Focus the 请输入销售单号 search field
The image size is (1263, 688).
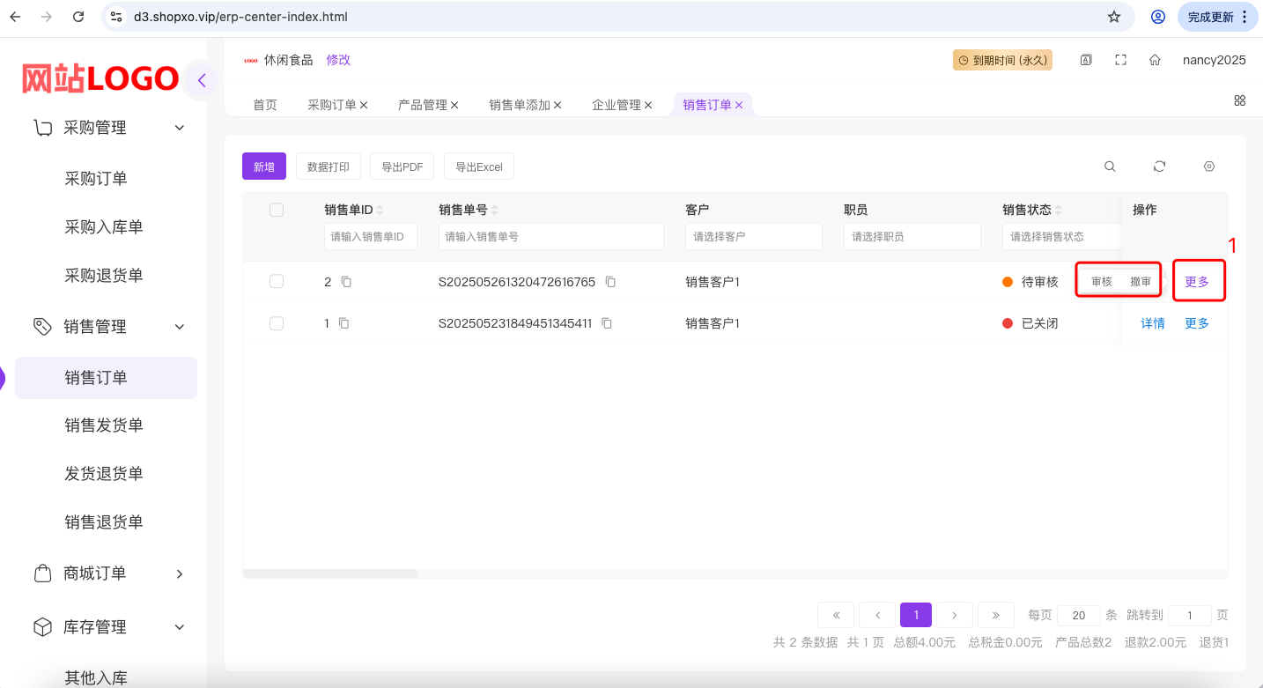(x=551, y=236)
